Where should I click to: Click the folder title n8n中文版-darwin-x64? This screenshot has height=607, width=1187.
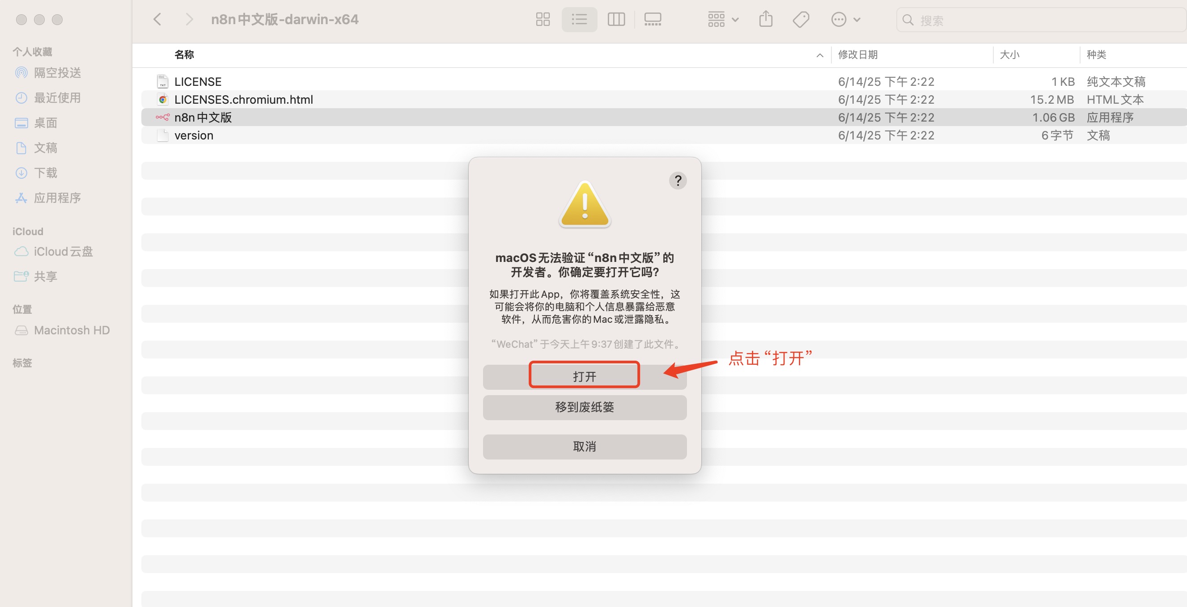click(x=284, y=19)
